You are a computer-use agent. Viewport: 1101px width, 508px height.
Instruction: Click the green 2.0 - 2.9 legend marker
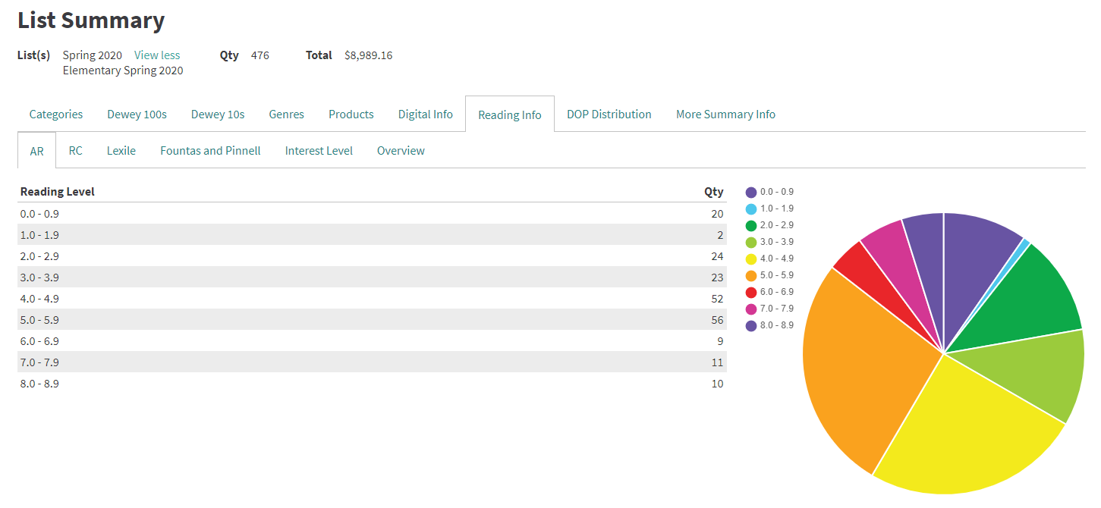click(751, 225)
